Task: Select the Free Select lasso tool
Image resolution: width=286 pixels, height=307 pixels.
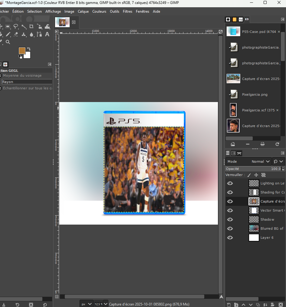Action: click(x=16, y=27)
